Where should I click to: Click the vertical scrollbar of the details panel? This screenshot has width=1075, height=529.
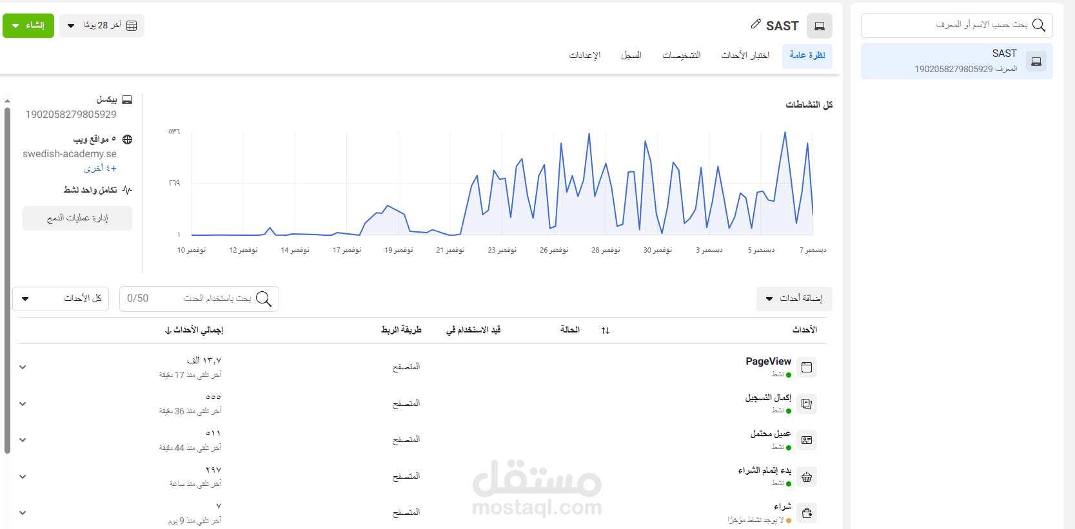7,280
